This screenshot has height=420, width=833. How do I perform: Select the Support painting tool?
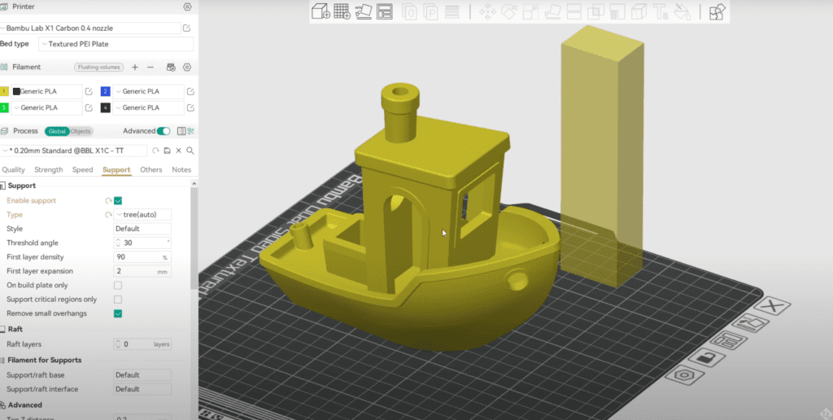coord(617,11)
